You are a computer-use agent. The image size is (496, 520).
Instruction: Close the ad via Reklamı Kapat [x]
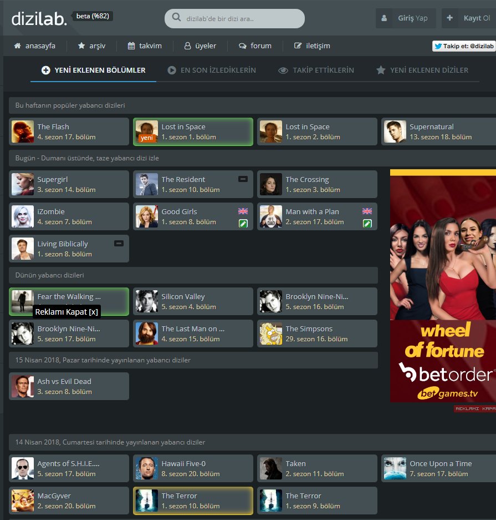67,312
